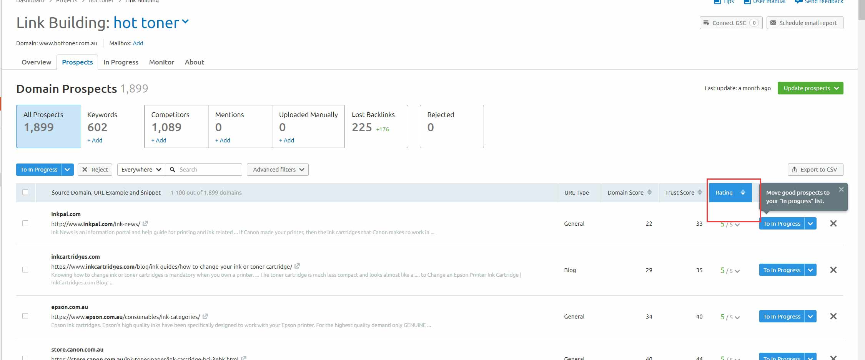
Task: Tick the select-all checkbox in table header
Action: pos(25,192)
